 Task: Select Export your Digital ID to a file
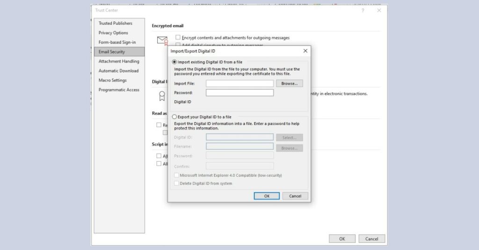coord(175,117)
